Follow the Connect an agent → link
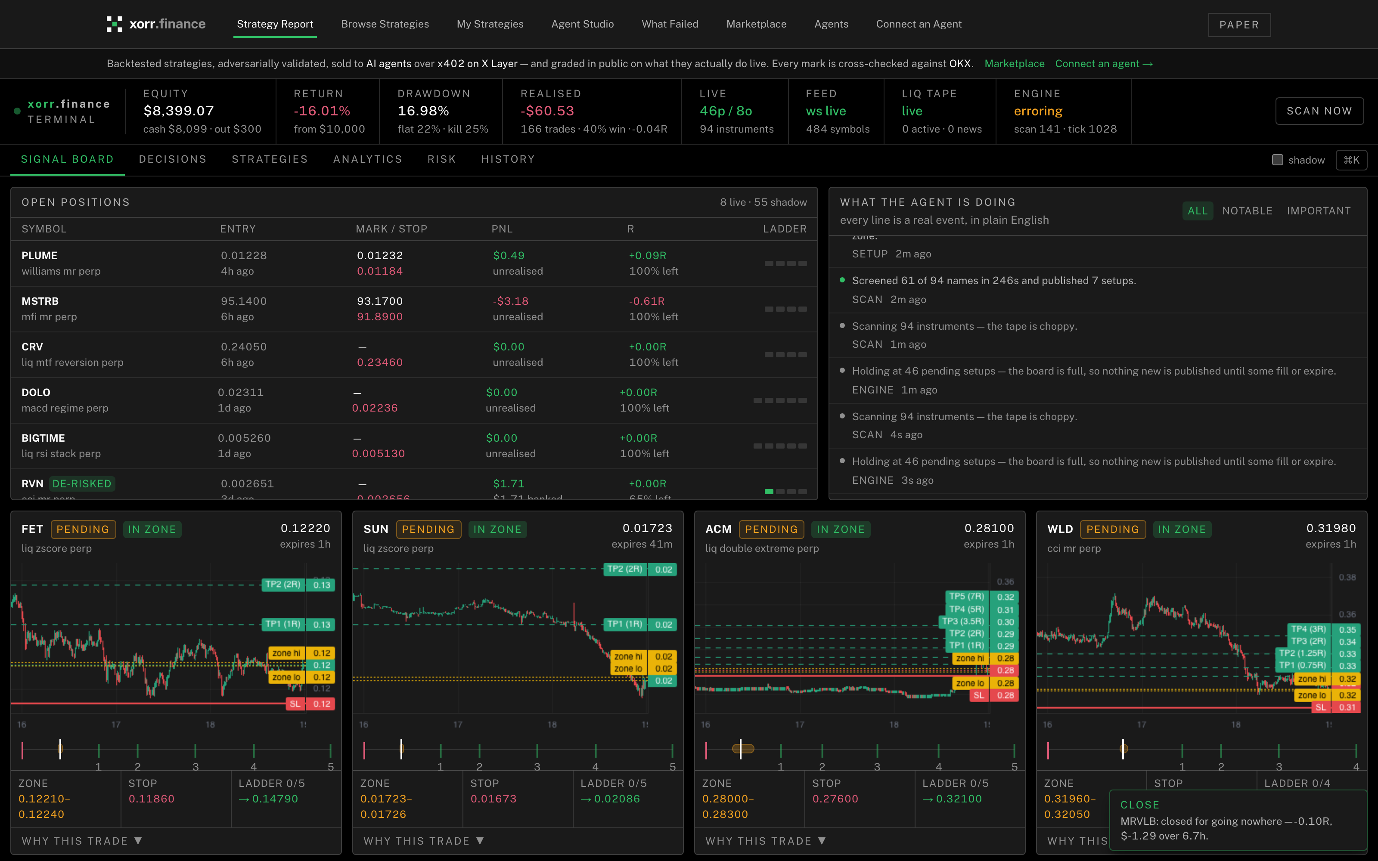The image size is (1378, 861). (x=1104, y=64)
